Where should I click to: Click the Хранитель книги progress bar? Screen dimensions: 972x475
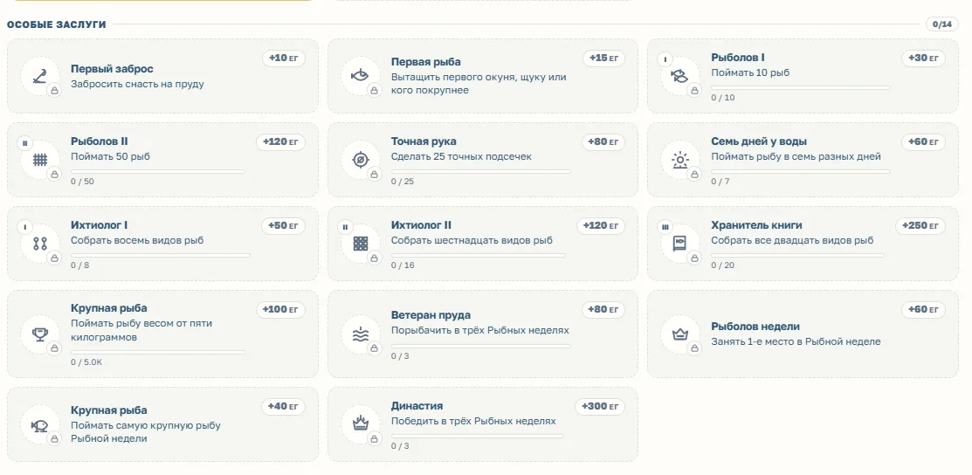[797, 256]
